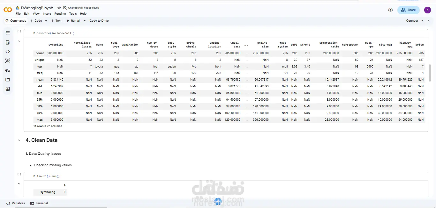Collapse the isnull output chevron
Image resolution: width=436 pixels, height=208 pixels.
[19, 184]
